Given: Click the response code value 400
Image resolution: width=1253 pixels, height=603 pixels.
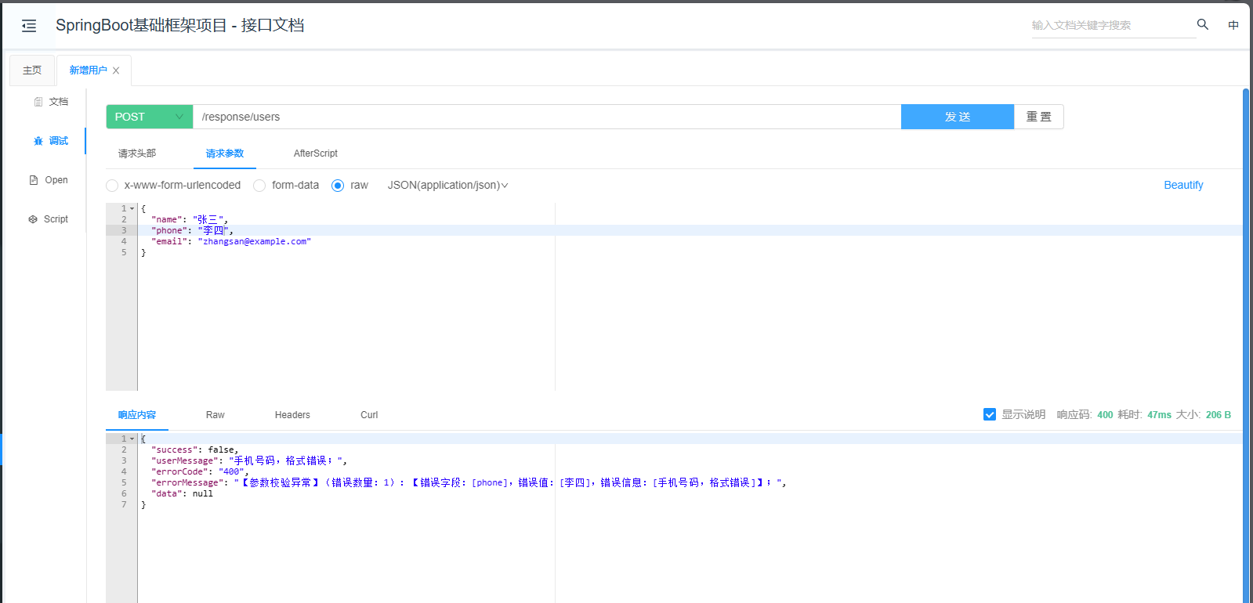Looking at the screenshot, I should point(1105,415).
